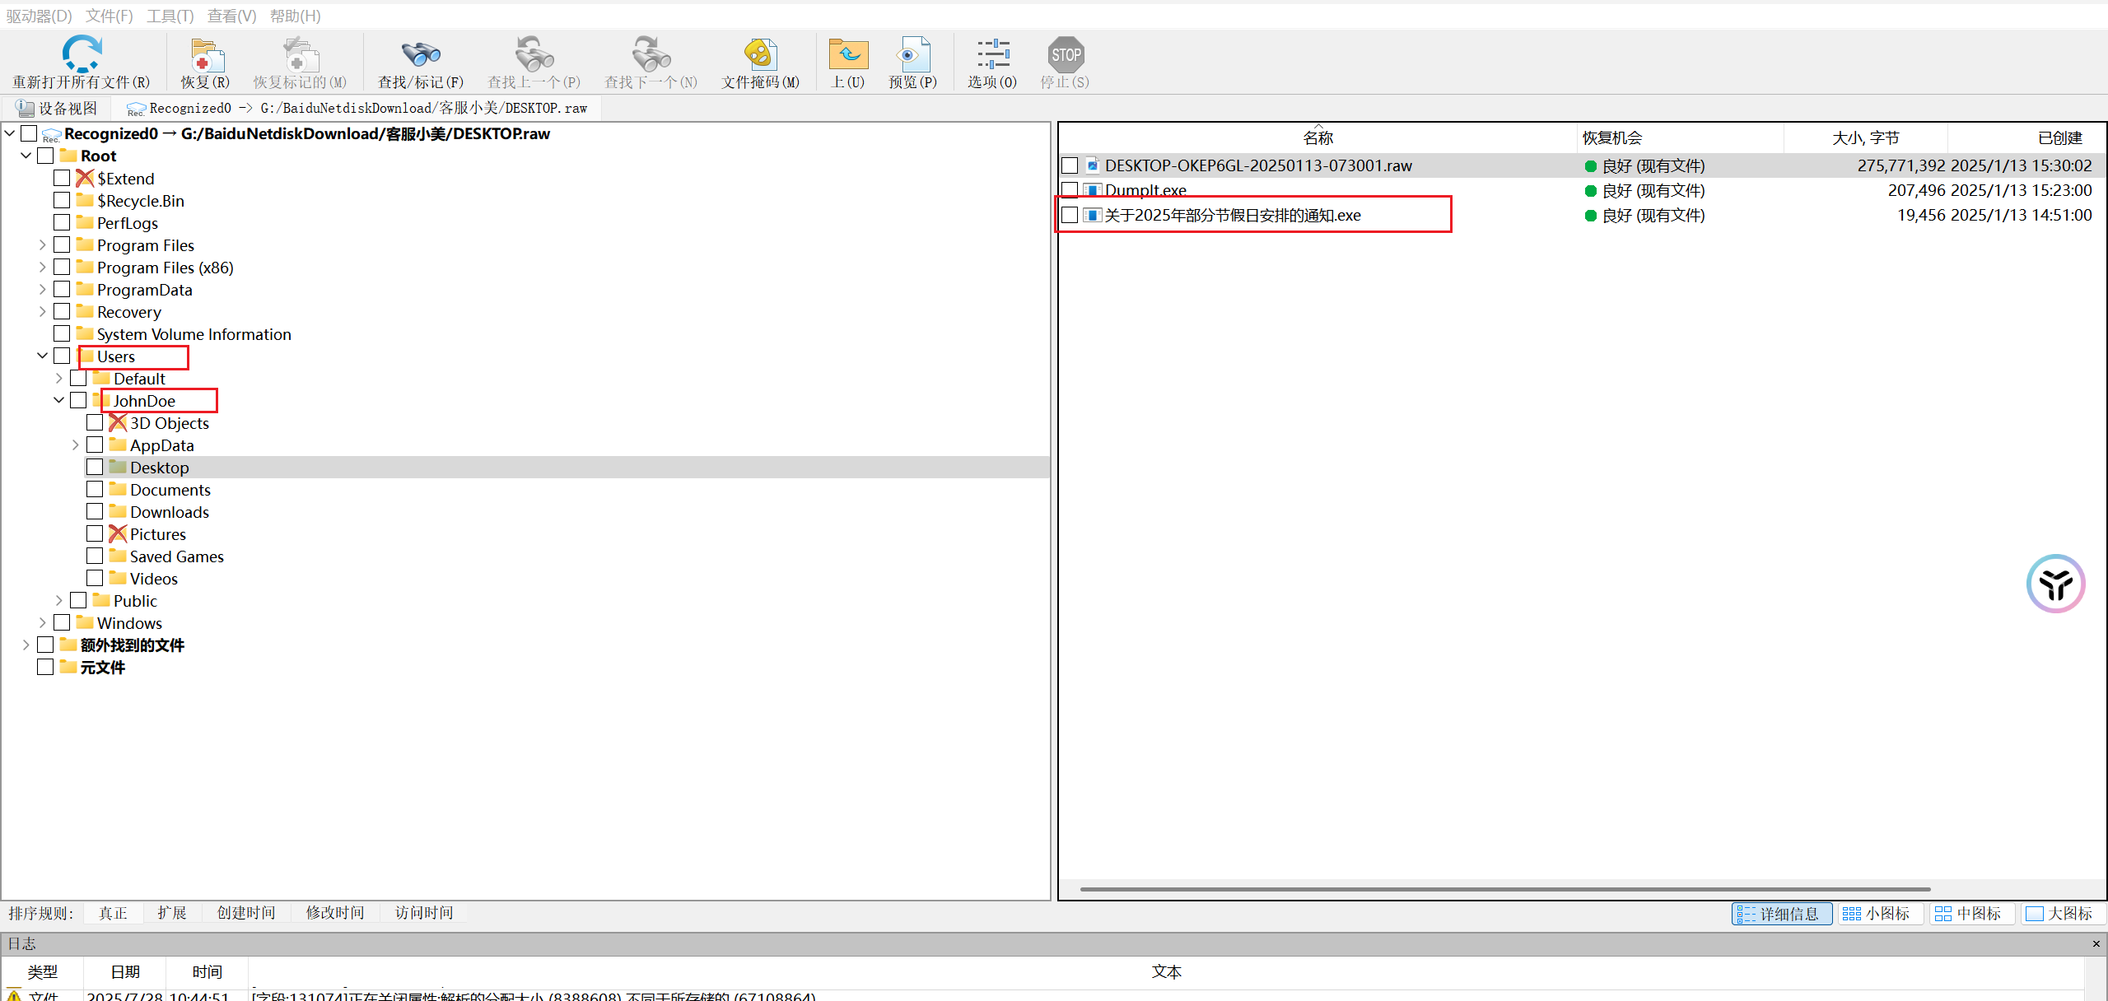Click the Reopen all files refresh icon
The width and height of the screenshot is (2108, 1001).
[x=82, y=54]
